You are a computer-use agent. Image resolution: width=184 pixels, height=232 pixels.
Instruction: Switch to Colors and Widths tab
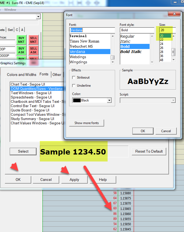pos(22,75)
